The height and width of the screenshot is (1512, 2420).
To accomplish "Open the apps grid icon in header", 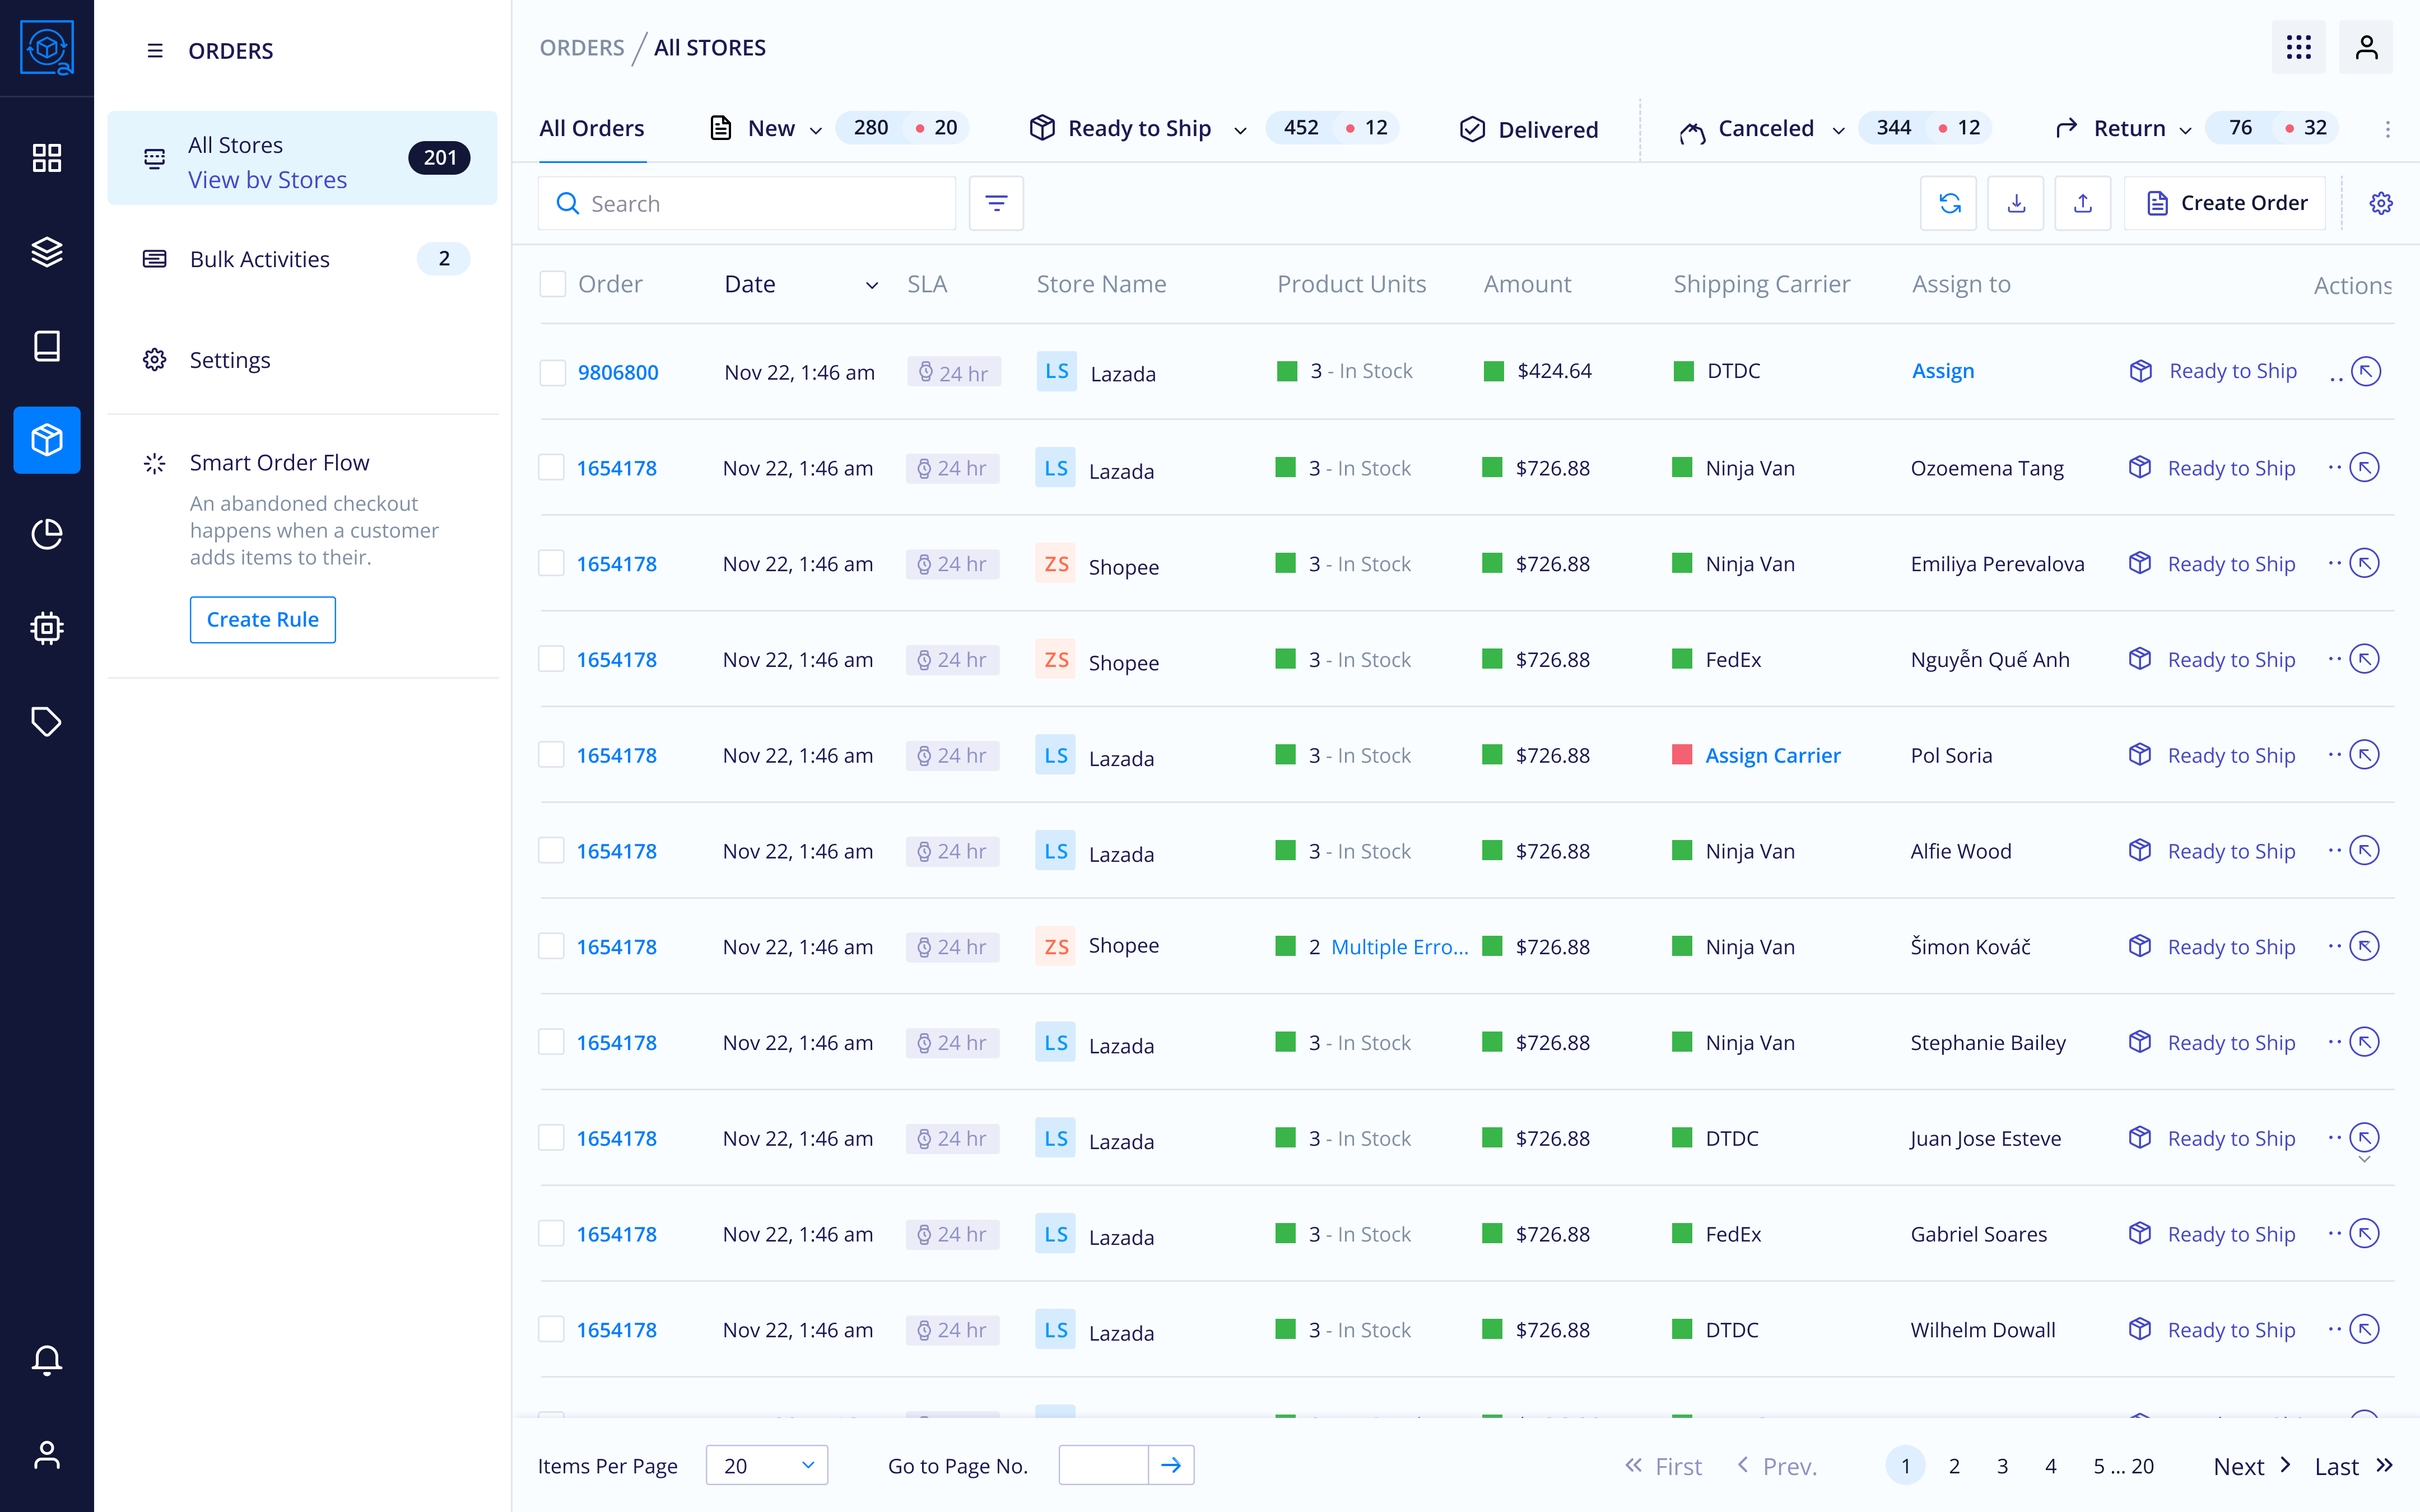I will [2298, 47].
